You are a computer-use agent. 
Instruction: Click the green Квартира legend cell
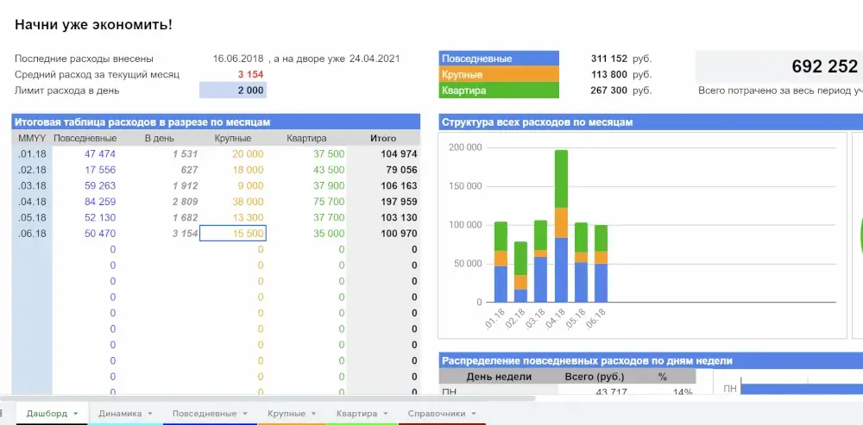[x=499, y=91]
